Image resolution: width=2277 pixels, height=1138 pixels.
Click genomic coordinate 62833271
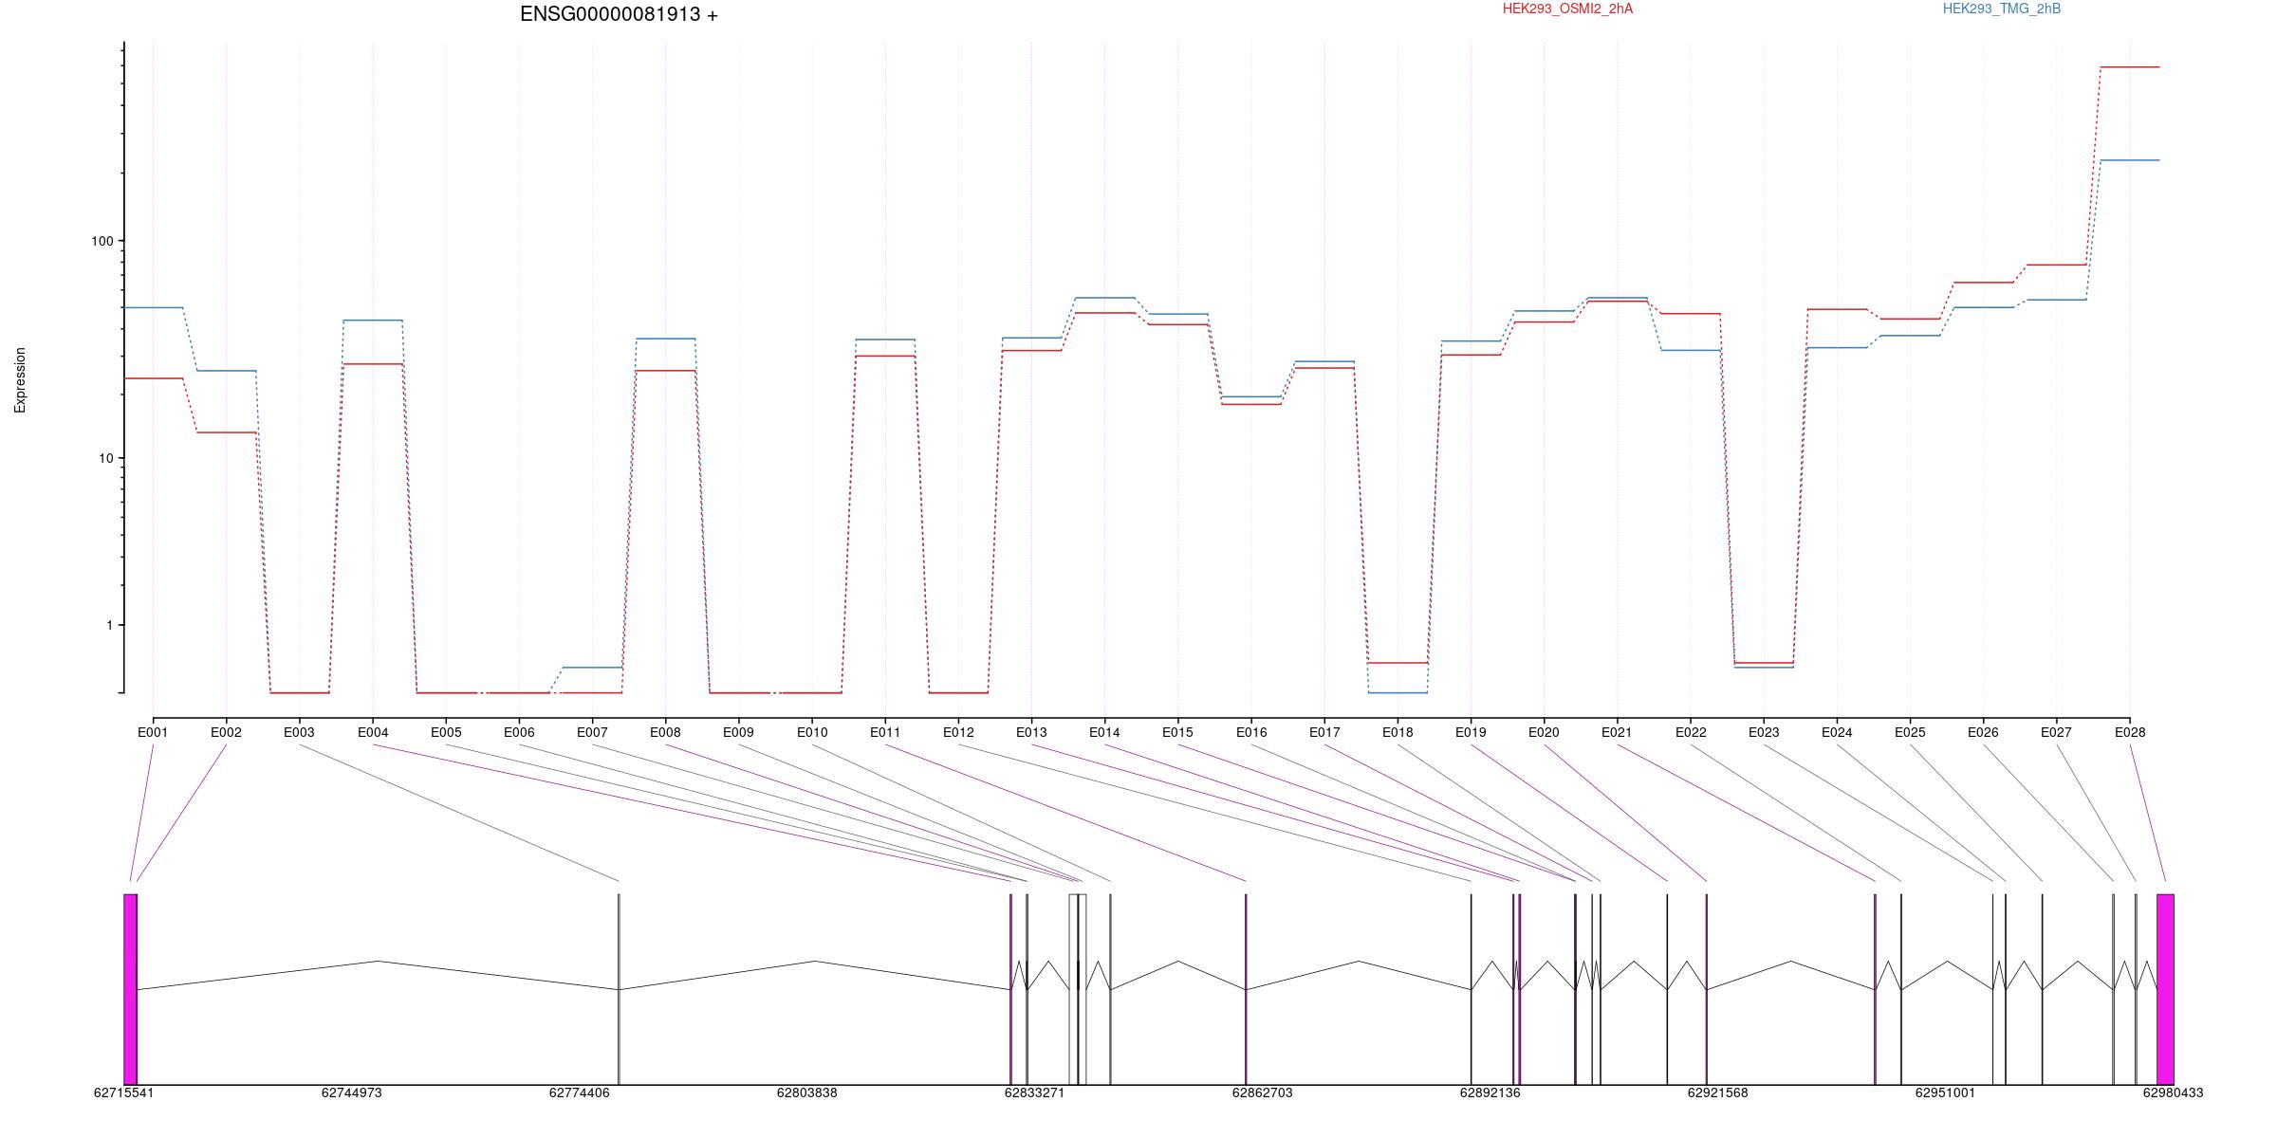[1034, 1092]
